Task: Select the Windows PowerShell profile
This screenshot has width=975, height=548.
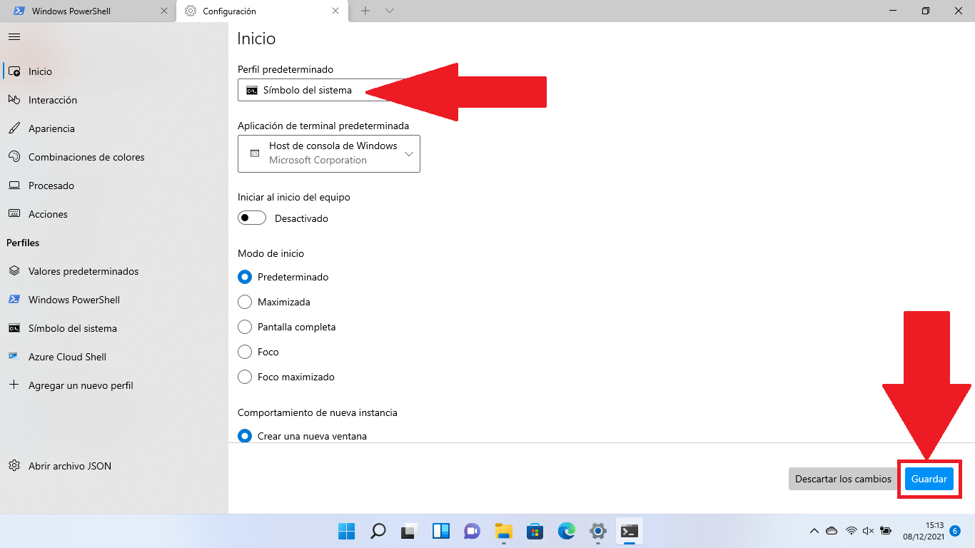Action: tap(114, 300)
